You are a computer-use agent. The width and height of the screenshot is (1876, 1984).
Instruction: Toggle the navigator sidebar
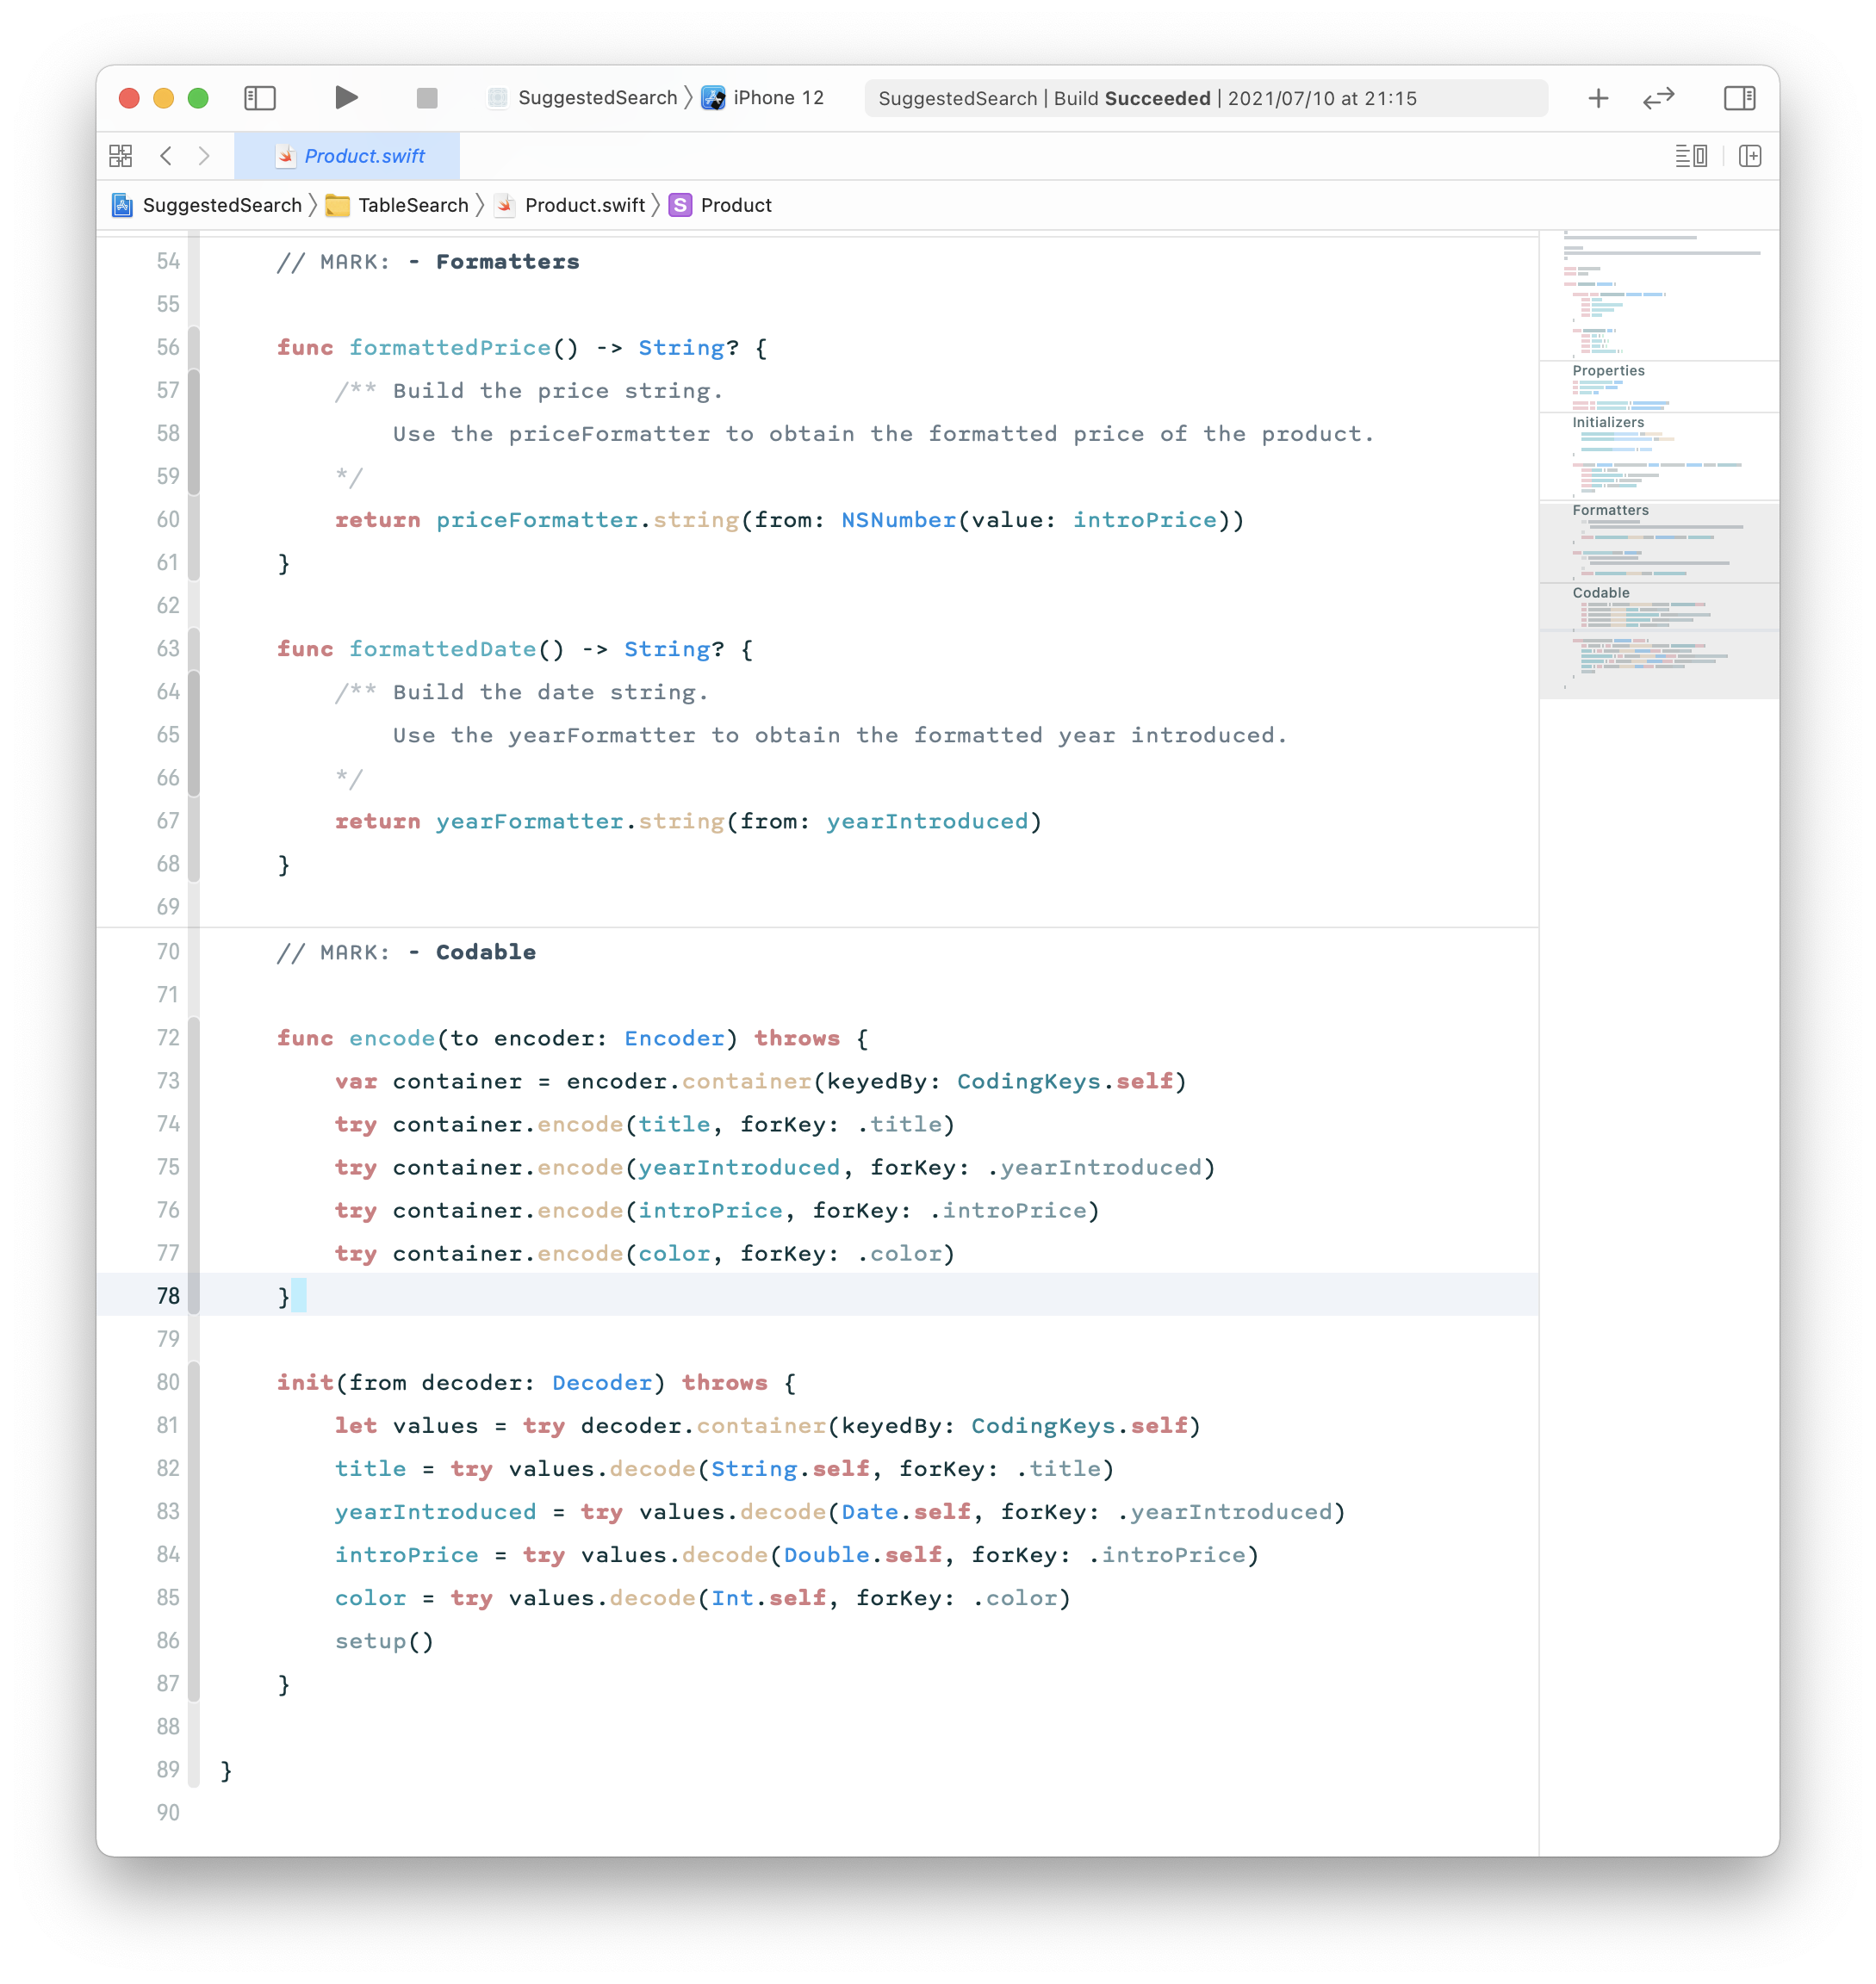261,98
